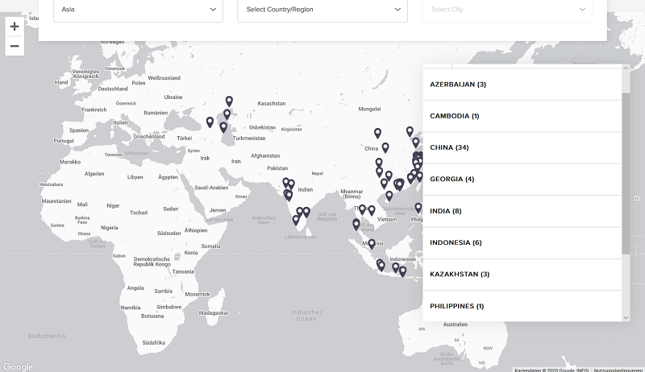Click the map pin near Mongolia's western border

[377, 133]
